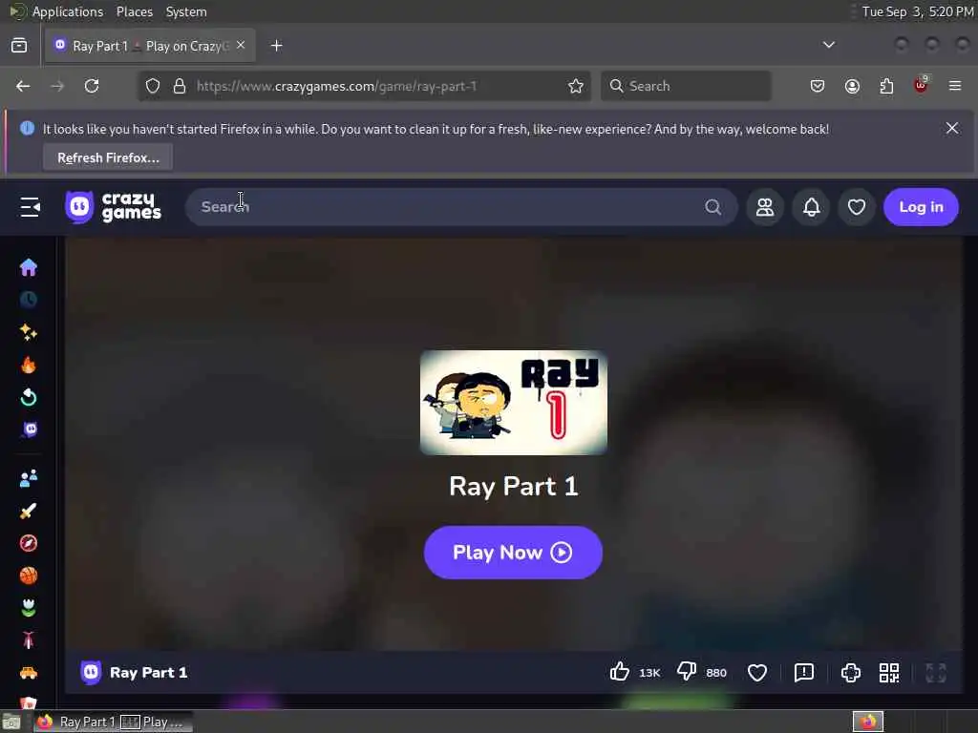Open recently played clock icon in sidebar

click(28, 300)
